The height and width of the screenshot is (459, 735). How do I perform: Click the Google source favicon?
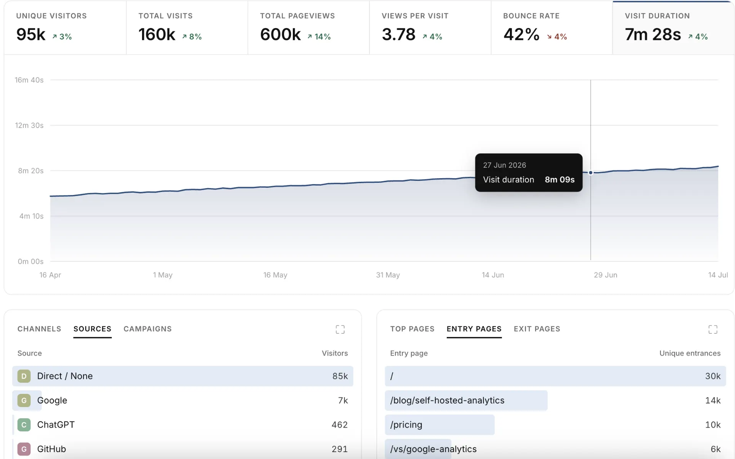24,400
